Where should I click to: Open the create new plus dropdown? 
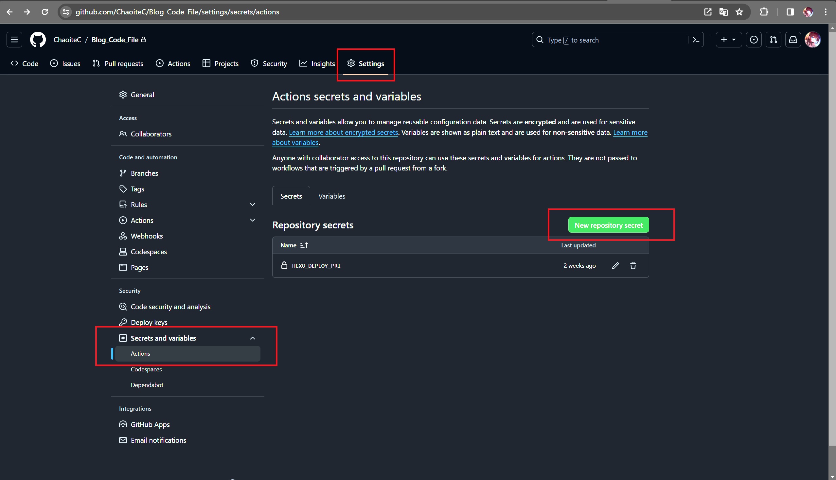729,40
